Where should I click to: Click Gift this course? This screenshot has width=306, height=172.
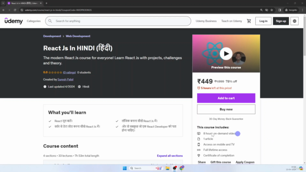220,162
